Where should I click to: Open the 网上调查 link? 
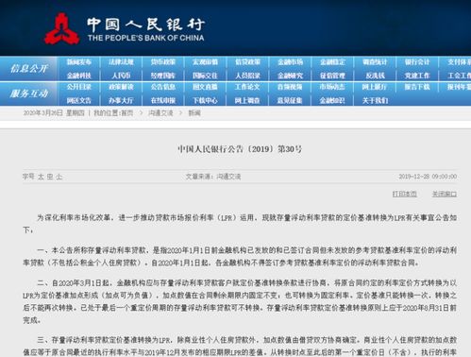[x=247, y=100]
